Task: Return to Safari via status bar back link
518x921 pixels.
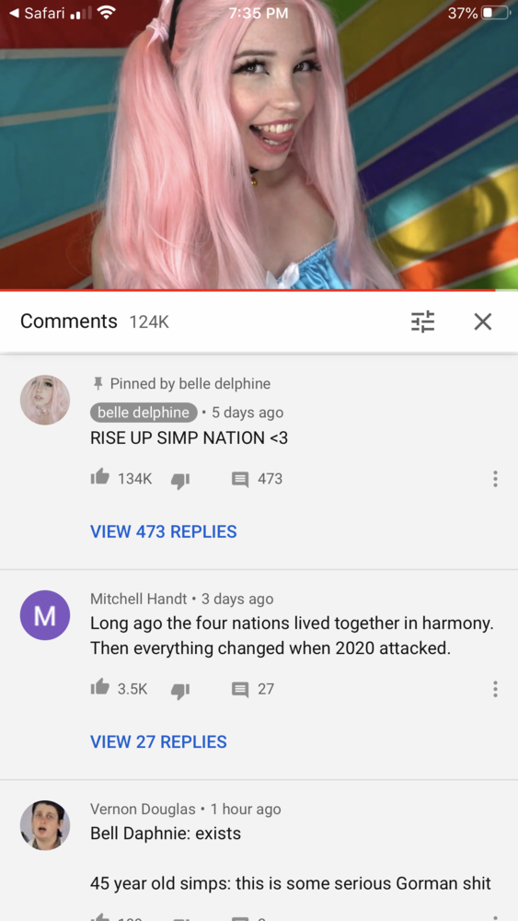Action: click(38, 13)
